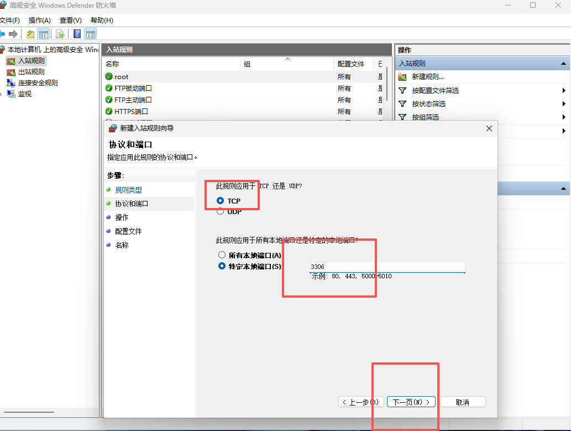Select 特定本地端口(S) radio button
571x431 pixels.
[222, 266]
